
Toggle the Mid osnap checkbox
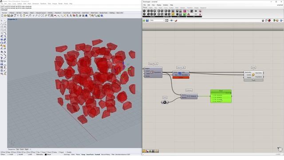tap(18, 152)
